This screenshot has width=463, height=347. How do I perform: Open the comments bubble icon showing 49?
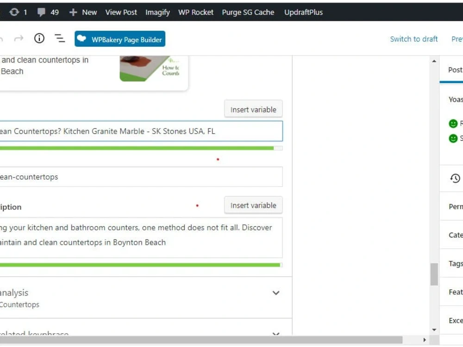click(x=41, y=12)
